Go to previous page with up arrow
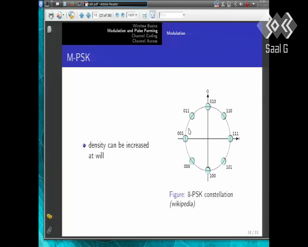 point(82,15)
